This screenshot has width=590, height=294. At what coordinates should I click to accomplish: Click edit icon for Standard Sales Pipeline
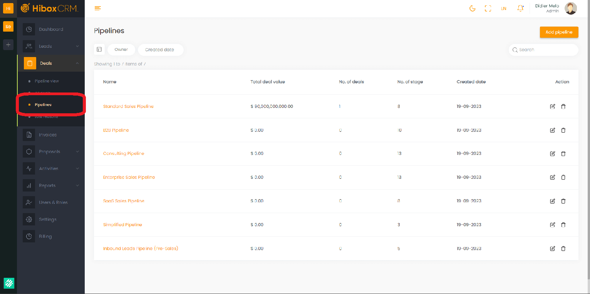tap(552, 106)
